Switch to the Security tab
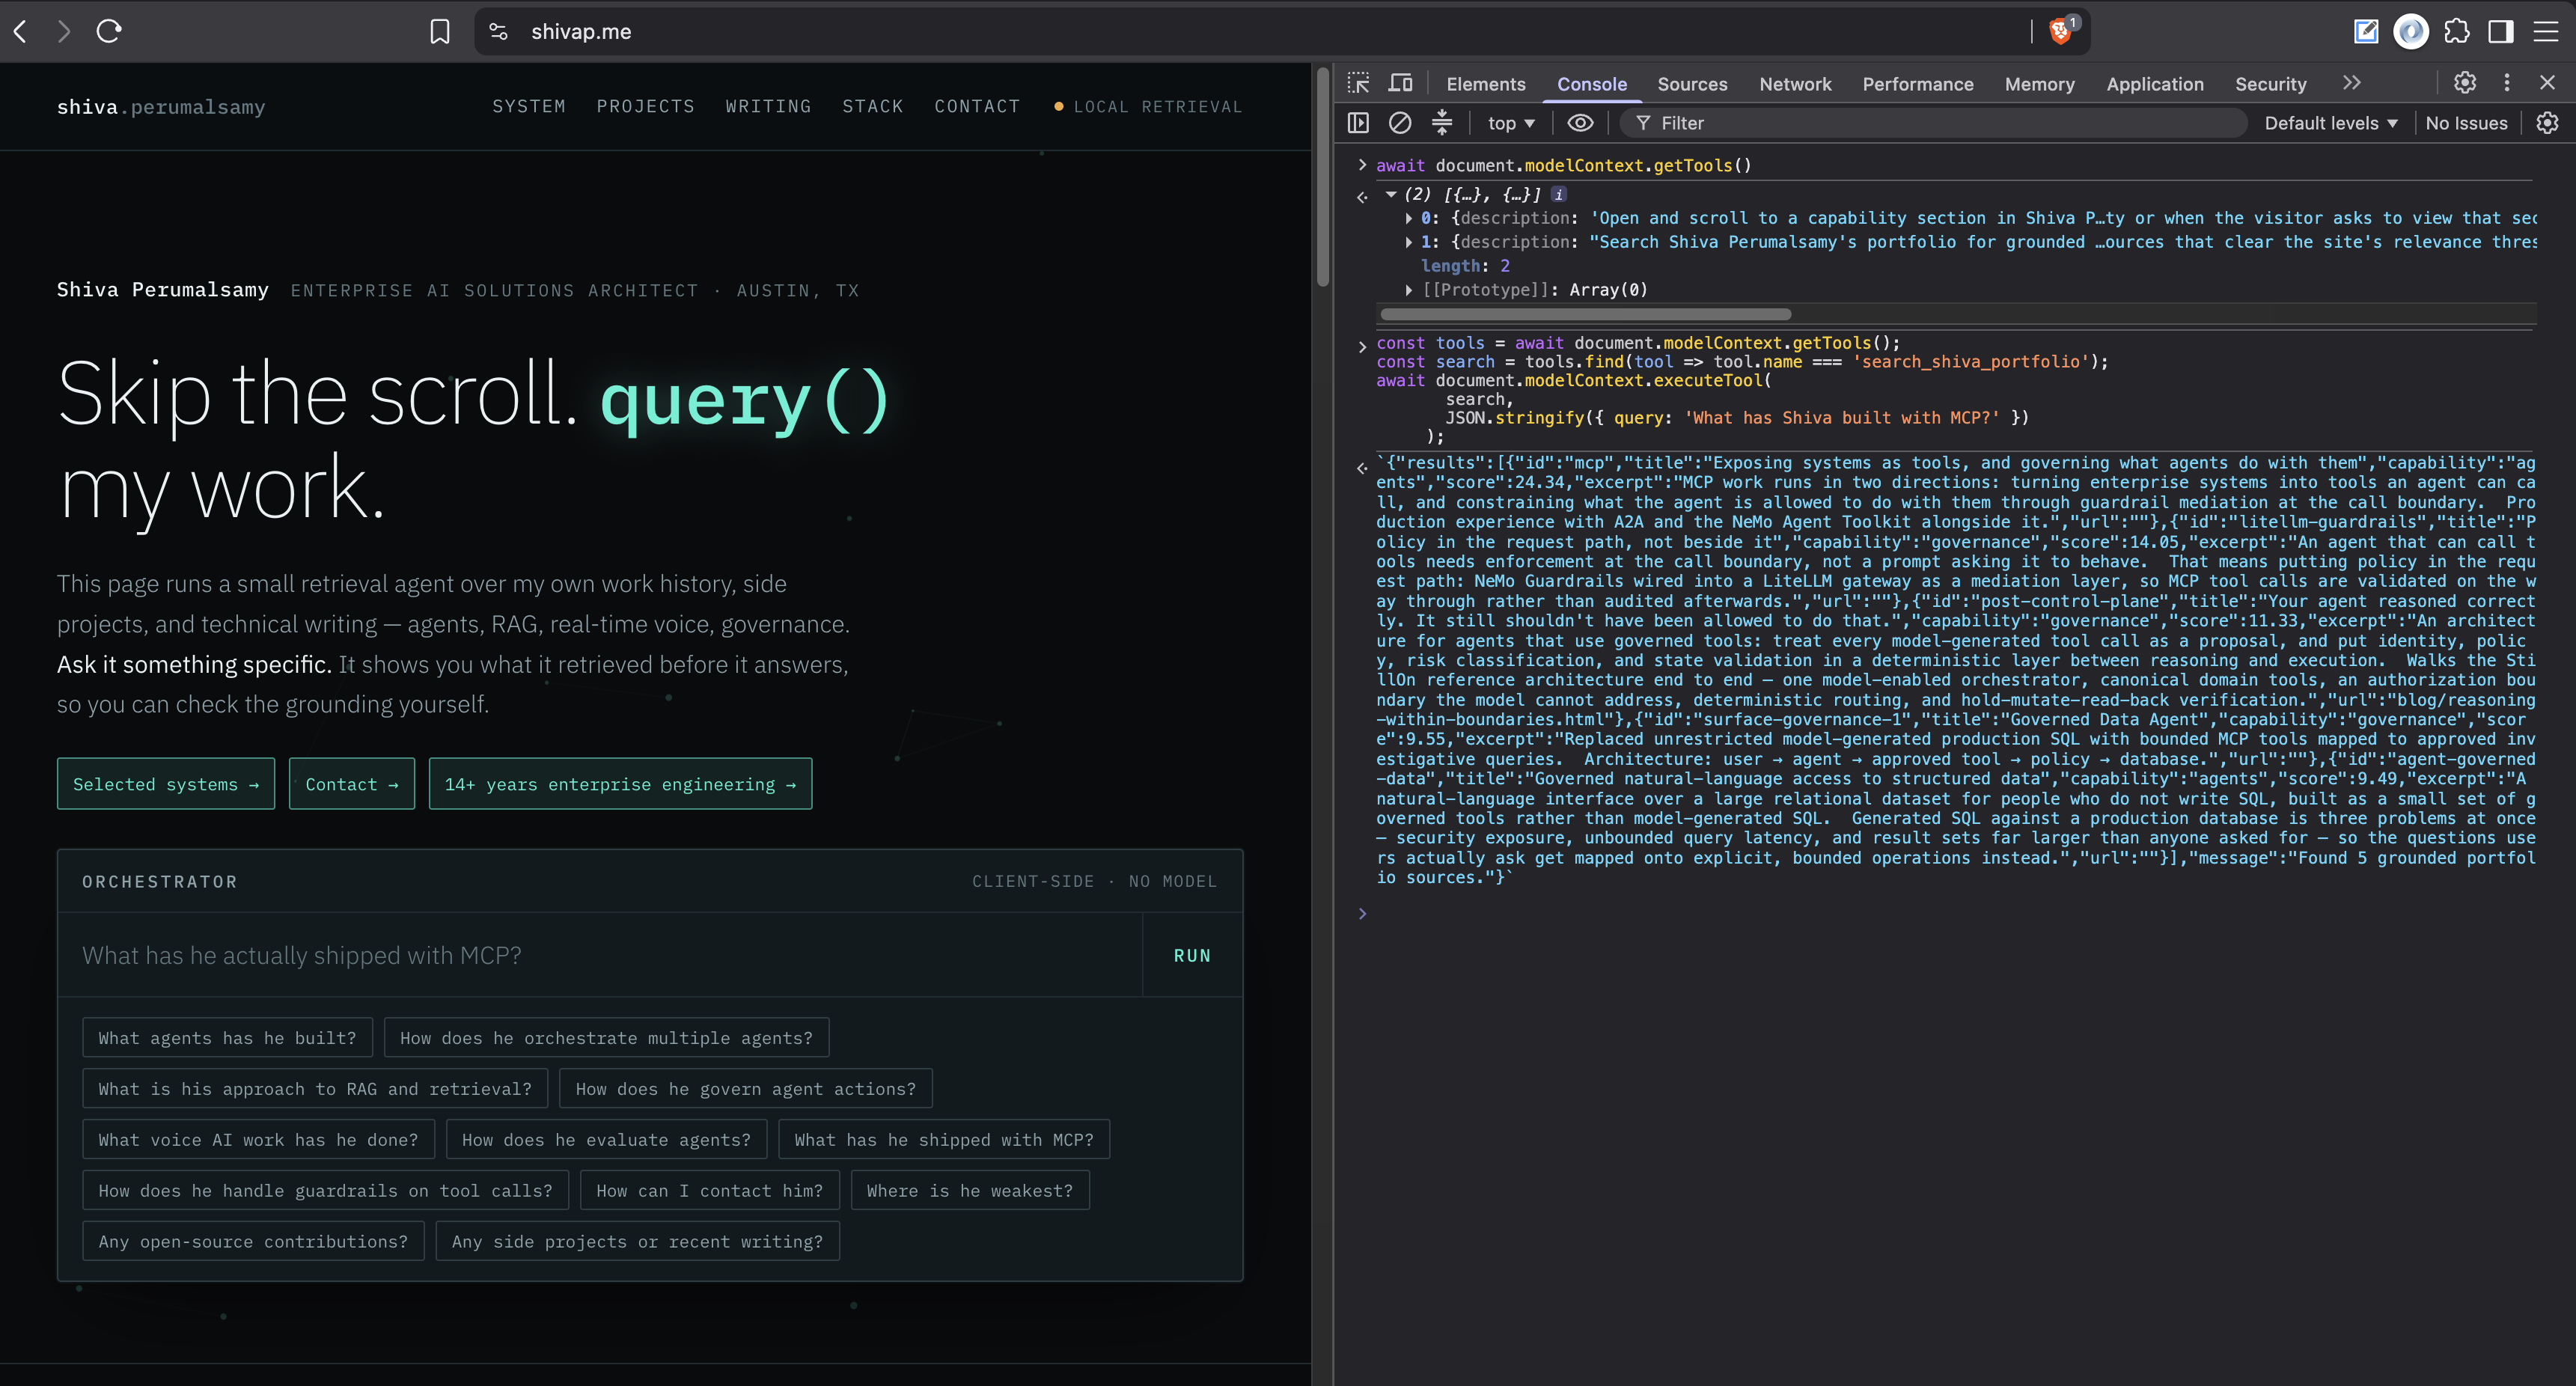The height and width of the screenshot is (1386, 2576). point(2271,84)
